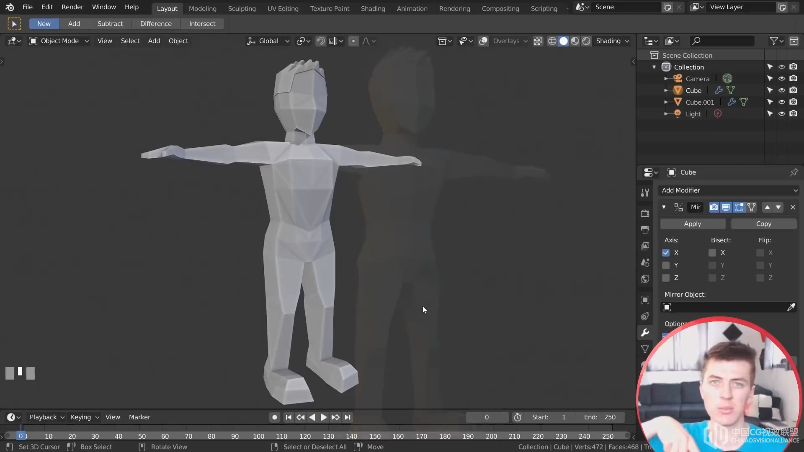Hide Cube.001 with eye icon
The image size is (804, 452).
(x=781, y=102)
